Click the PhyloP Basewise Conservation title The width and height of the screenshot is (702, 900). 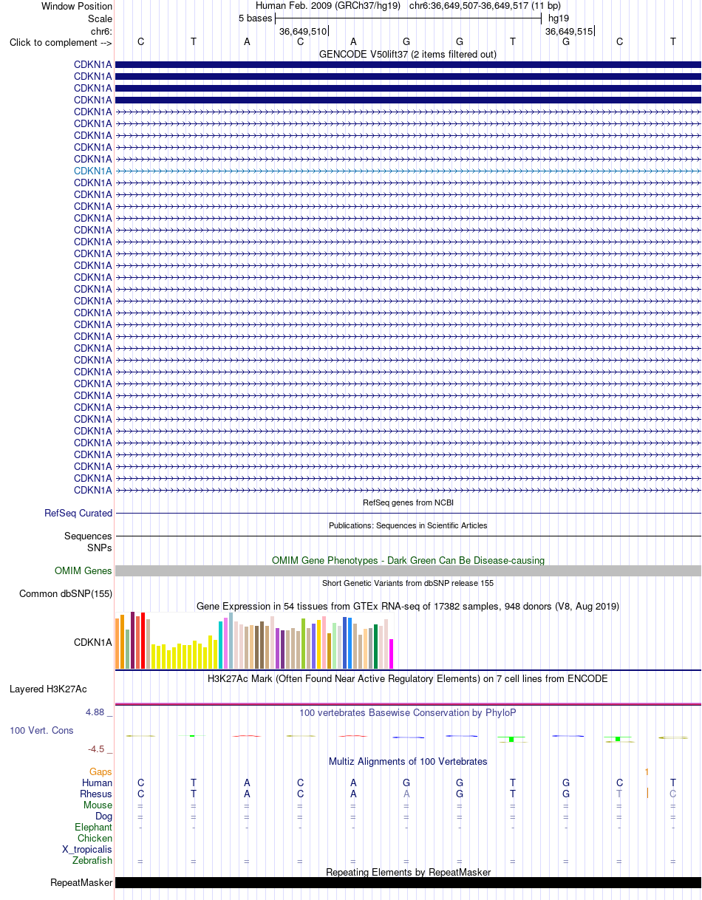pos(408,712)
